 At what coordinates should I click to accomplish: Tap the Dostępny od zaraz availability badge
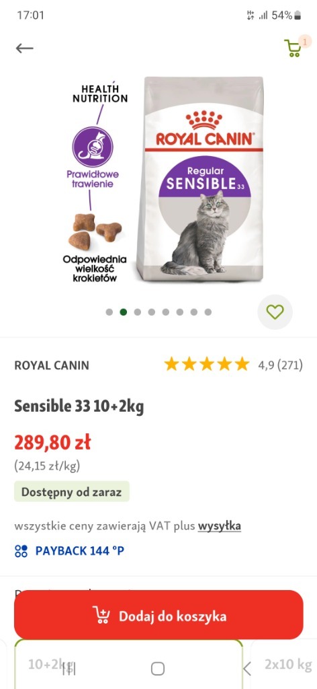click(71, 492)
